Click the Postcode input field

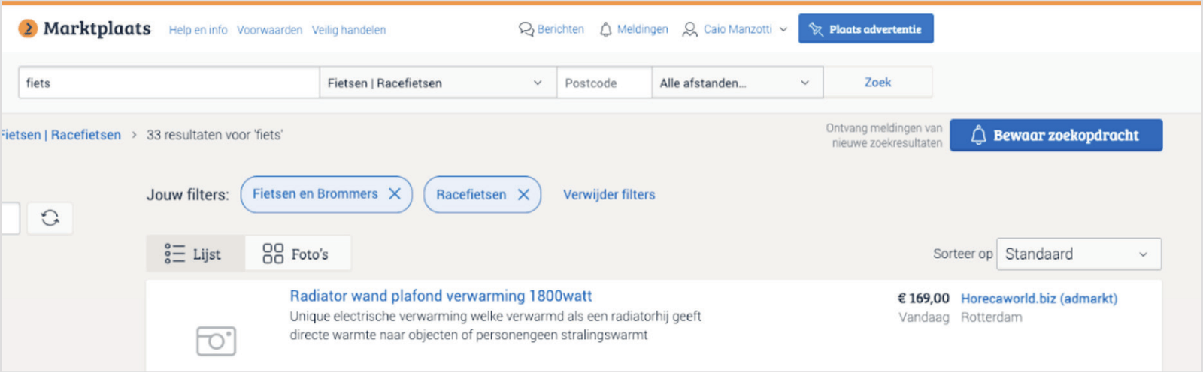click(604, 82)
